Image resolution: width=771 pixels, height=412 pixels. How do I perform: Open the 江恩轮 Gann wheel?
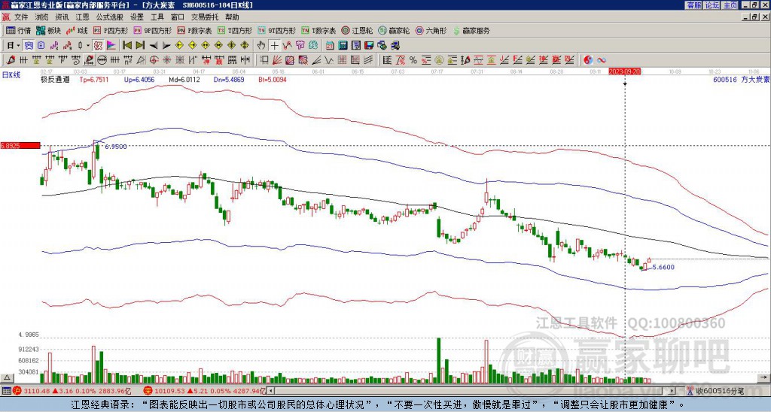357,30
